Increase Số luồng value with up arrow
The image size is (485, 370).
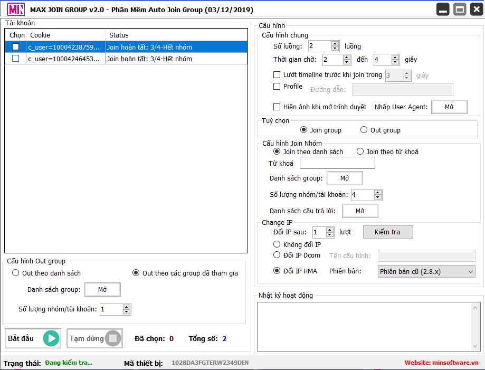(x=335, y=44)
